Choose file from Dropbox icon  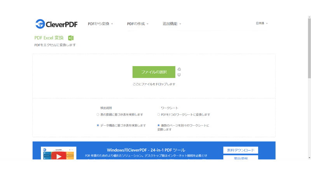179,75
